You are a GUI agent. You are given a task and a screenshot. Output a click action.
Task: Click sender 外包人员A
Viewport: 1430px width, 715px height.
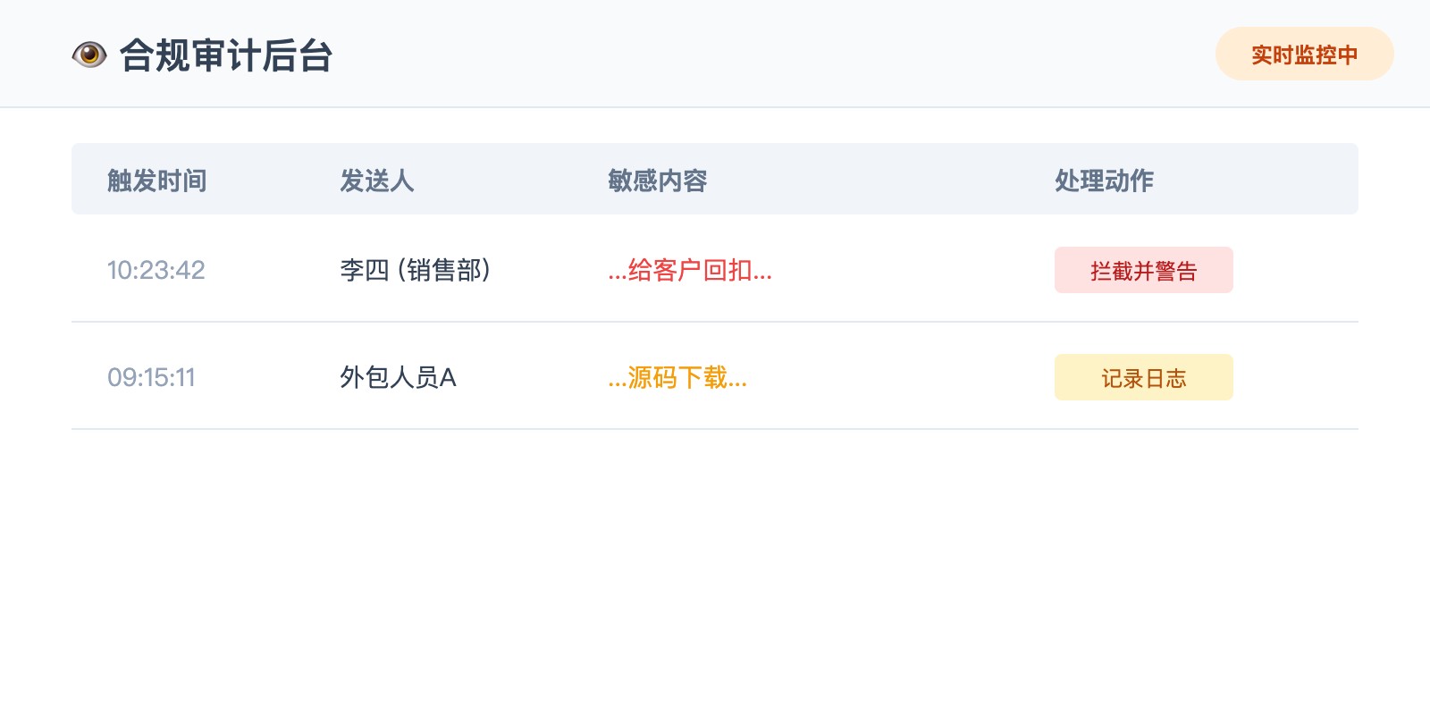398,377
